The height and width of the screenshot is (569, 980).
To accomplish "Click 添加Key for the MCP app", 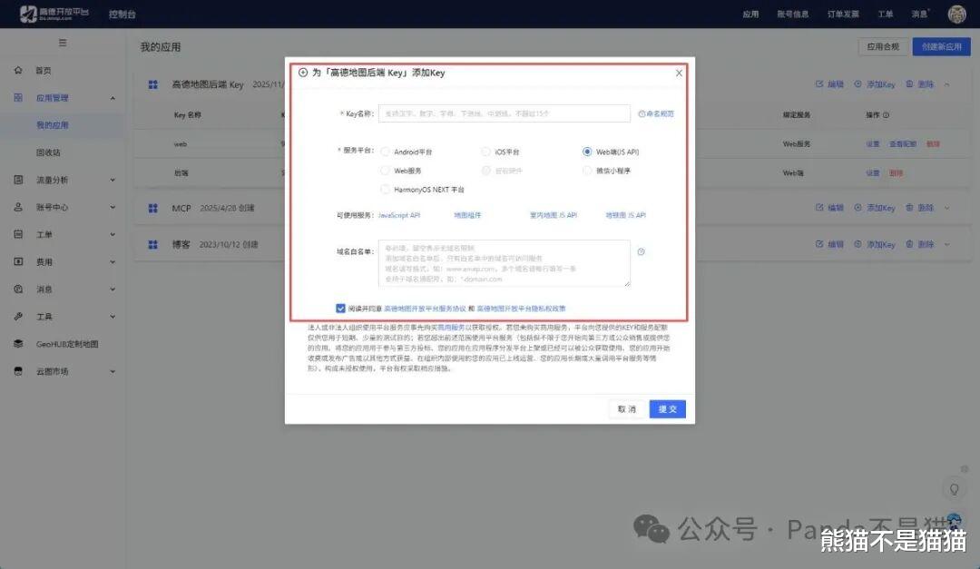I will (x=875, y=208).
